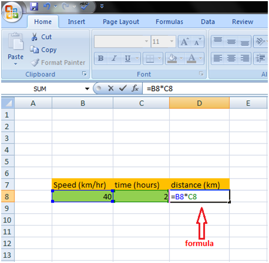
Task: Select column E header
Action: [x=248, y=103]
